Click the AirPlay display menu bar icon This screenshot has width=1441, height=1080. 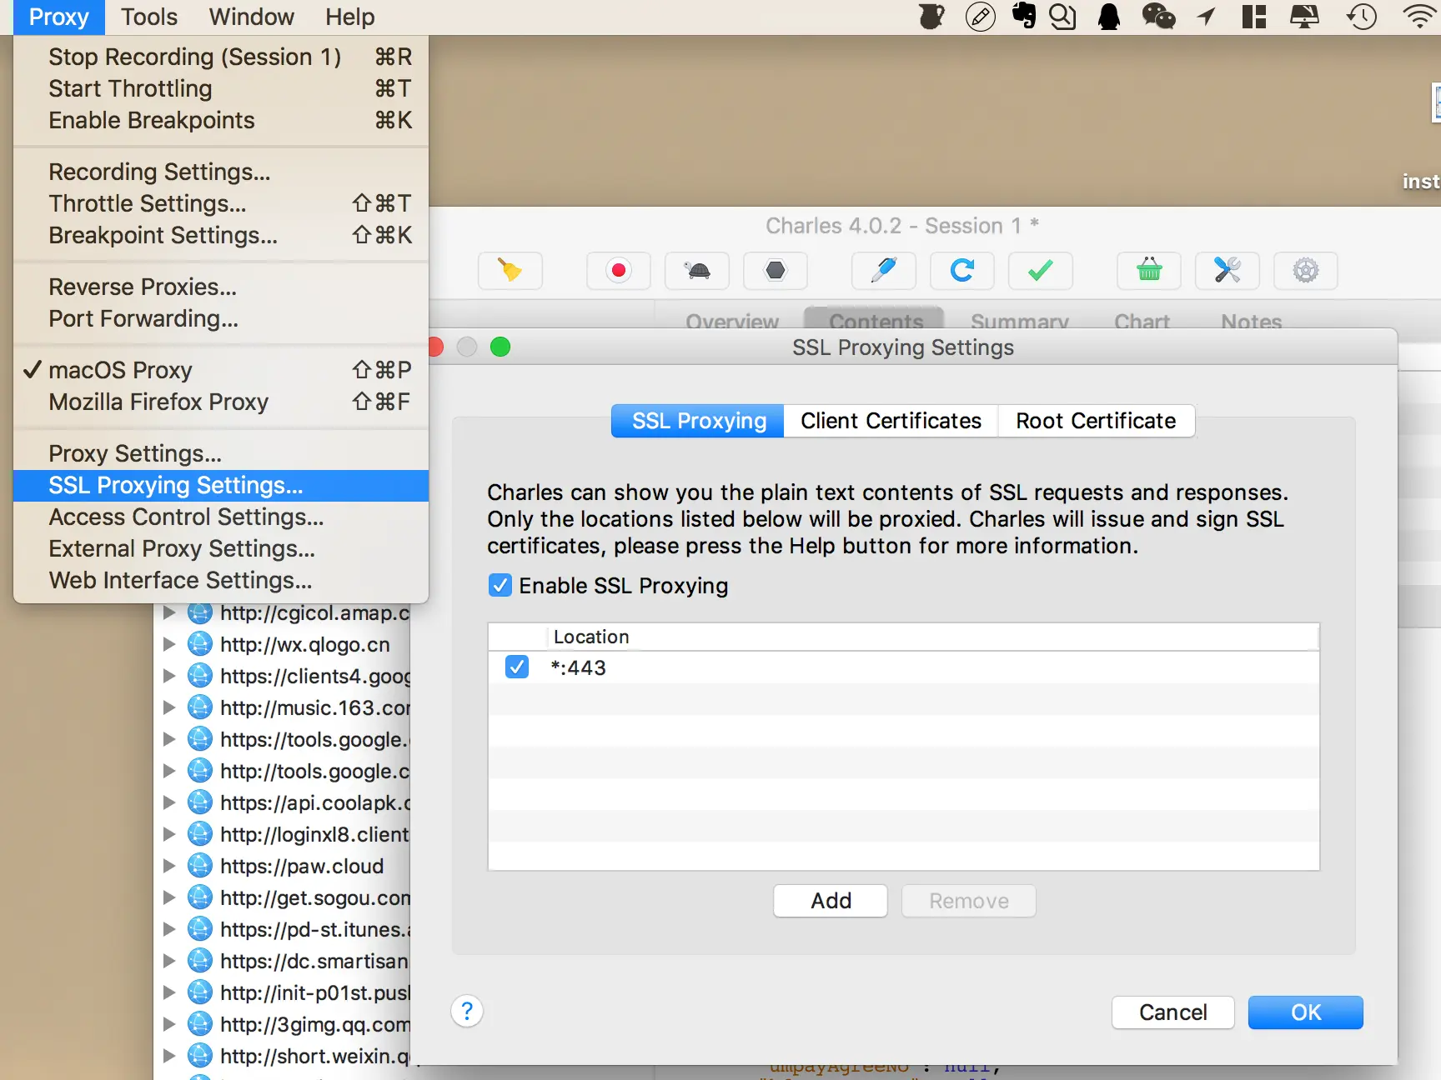point(1304,16)
